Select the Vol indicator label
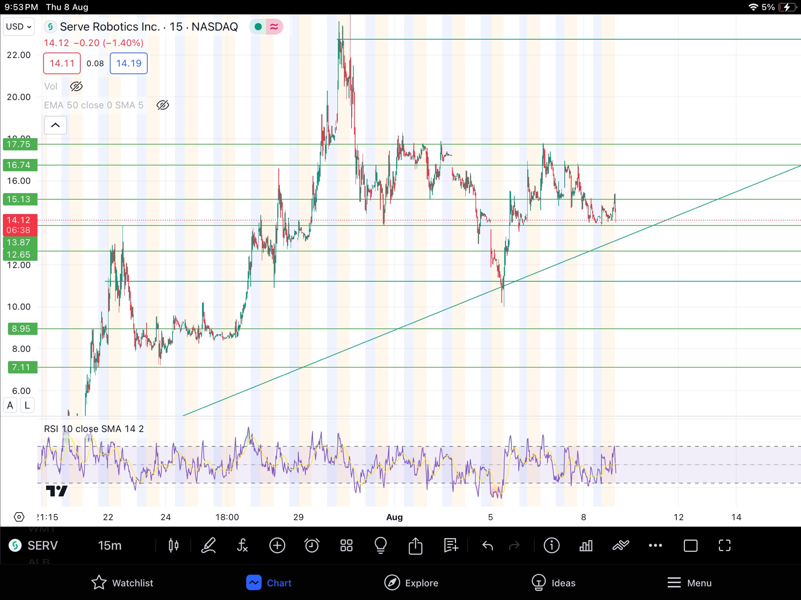Image resolution: width=801 pixels, height=600 pixels. (51, 86)
